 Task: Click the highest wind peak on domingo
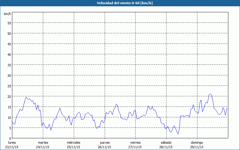coord(210,94)
